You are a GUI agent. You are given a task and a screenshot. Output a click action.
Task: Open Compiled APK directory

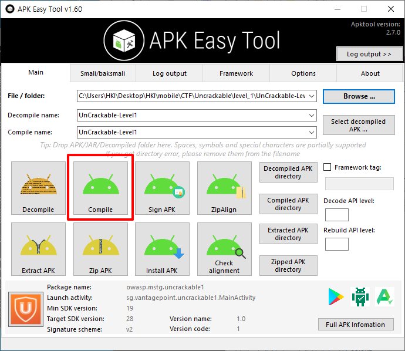pyautogui.click(x=288, y=204)
